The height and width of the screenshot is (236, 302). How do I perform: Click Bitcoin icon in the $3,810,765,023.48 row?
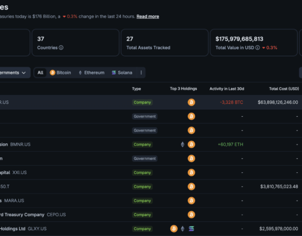click(191, 186)
